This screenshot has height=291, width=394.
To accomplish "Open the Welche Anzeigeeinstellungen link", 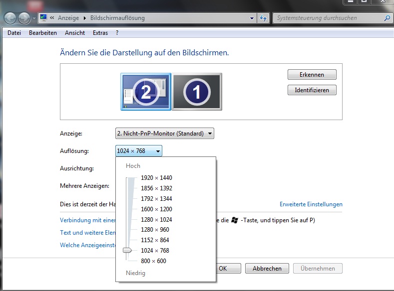I will 87,245.
